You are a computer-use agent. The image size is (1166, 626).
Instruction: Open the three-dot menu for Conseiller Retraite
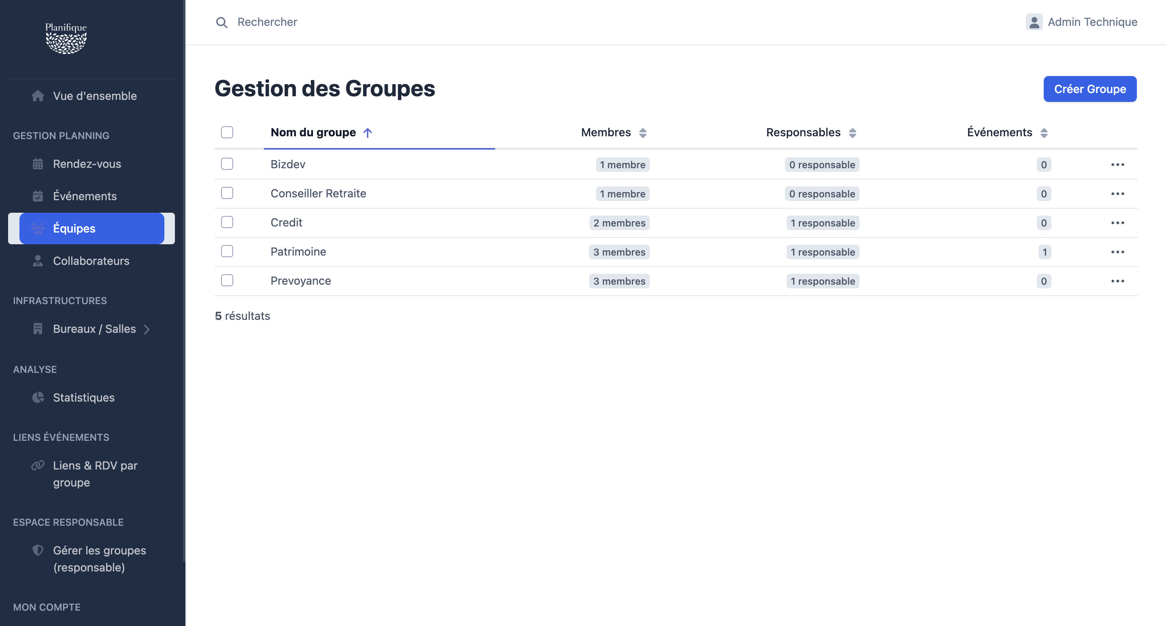pyautogui.click(x=1117, y=194)
